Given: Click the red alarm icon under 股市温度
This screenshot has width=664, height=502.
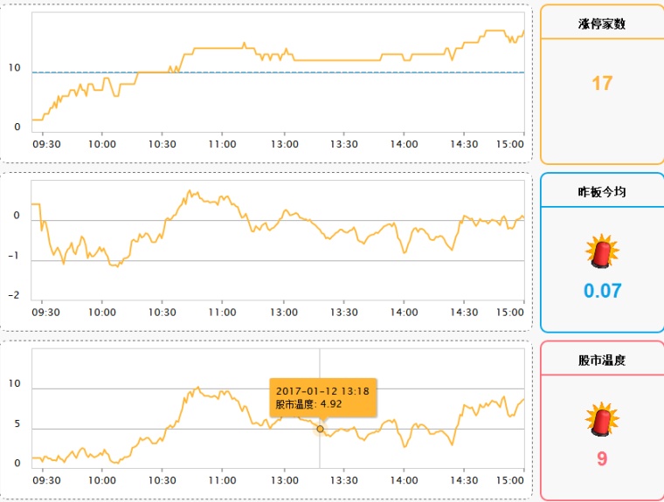Looking at the screenshot, I should [602, 419].
